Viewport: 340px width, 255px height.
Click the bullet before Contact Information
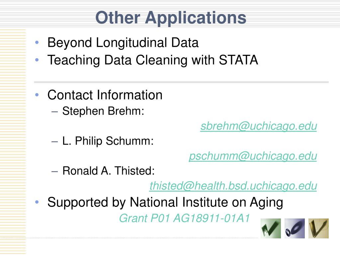tap(37, 95)
